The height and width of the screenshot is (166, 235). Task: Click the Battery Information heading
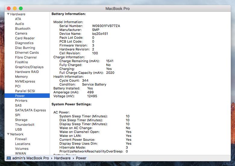[x=69, y=14]
